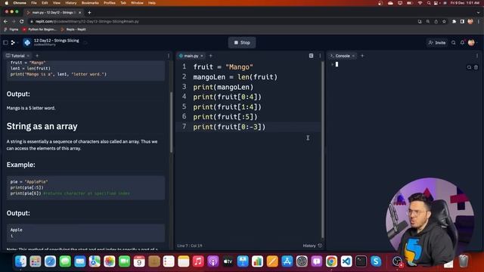484x272 pixels.
Task: Open Replit bookmark in bar
Action: 73,29
